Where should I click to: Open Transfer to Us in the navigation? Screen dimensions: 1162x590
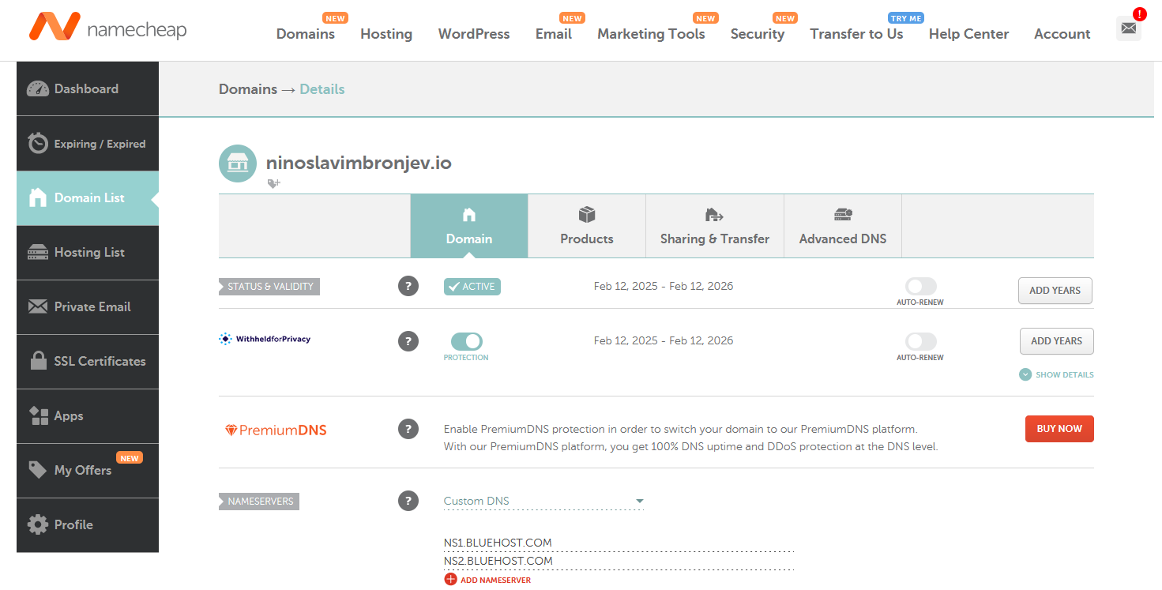click(x=856, y=34)
